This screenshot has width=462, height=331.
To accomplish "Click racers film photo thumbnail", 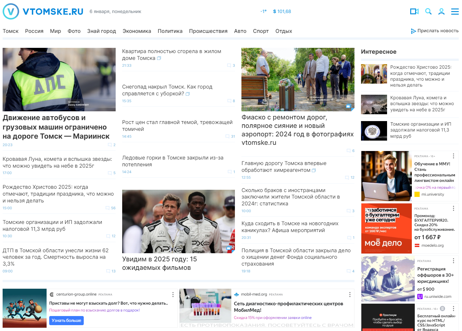I will point(179,221).
